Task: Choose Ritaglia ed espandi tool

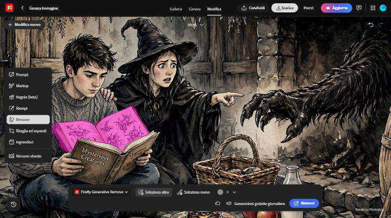Action: click(28, 131)
